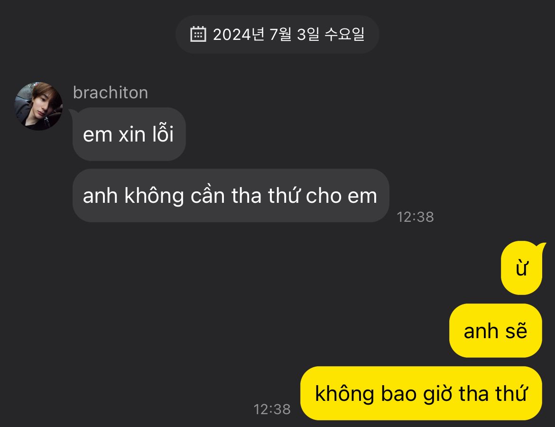Click the word 'sẽ' in yellow bubble
This screenshot has width=555, height=427.
click(x=516, y=330)
